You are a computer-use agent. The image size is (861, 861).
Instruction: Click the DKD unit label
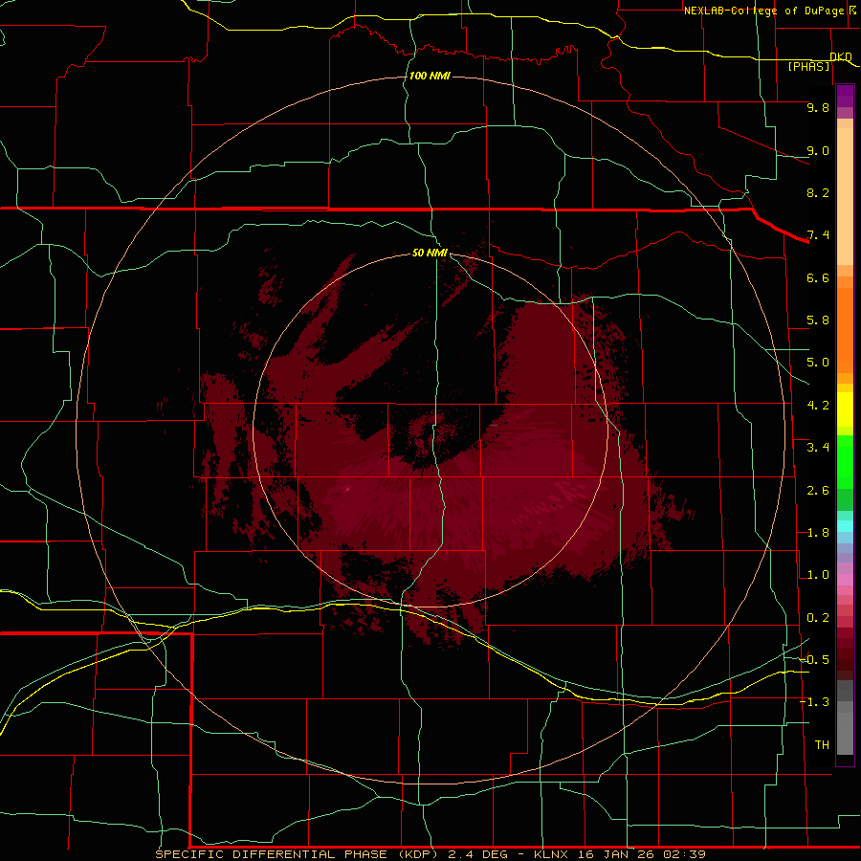[841, 56]
